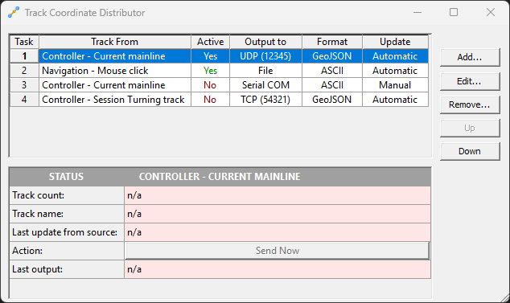The height and width of the screenshot is (303, 510).
Task: Close the Track Coordinate Distributor window
Action: click(491, 12)
